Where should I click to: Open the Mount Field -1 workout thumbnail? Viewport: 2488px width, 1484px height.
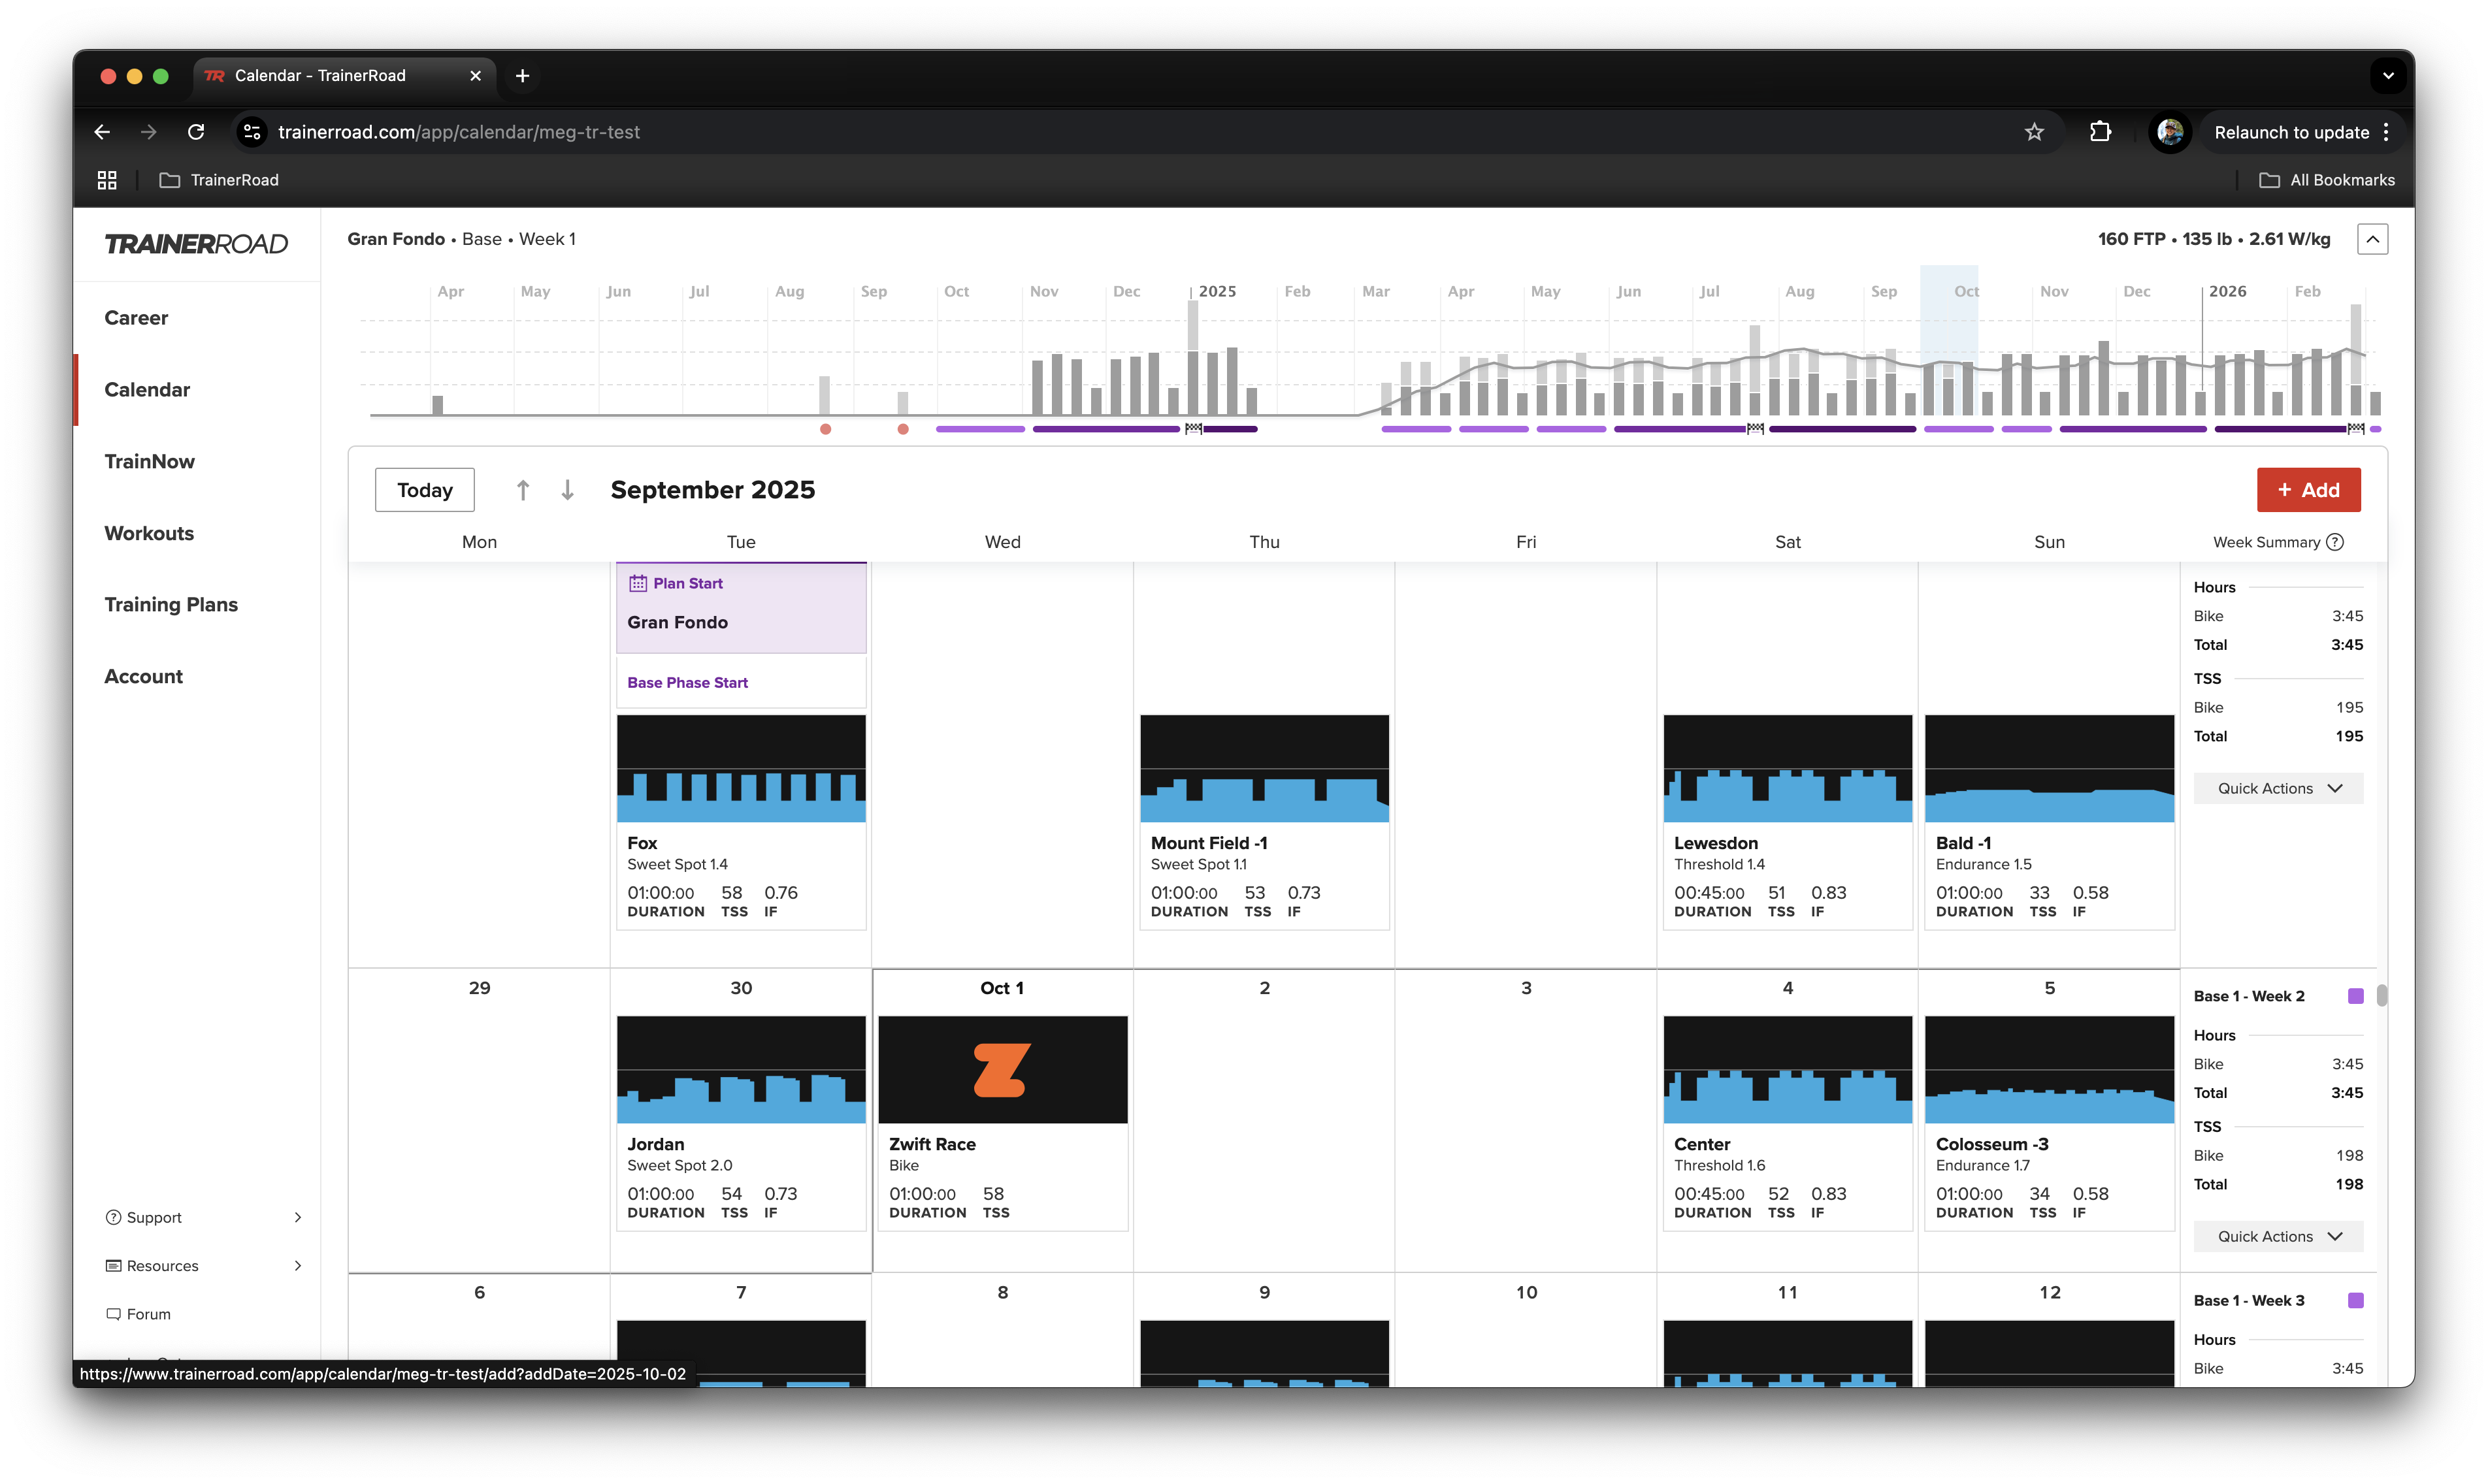[x=1264, y=768]
